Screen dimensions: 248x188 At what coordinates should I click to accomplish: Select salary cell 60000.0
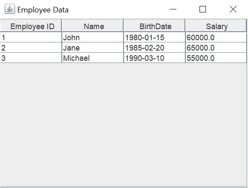(x=216, y=37)
